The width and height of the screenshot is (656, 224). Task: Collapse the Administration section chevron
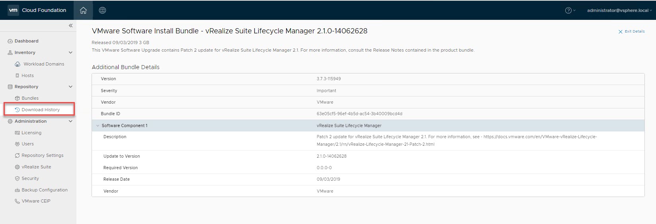(70, 121)
